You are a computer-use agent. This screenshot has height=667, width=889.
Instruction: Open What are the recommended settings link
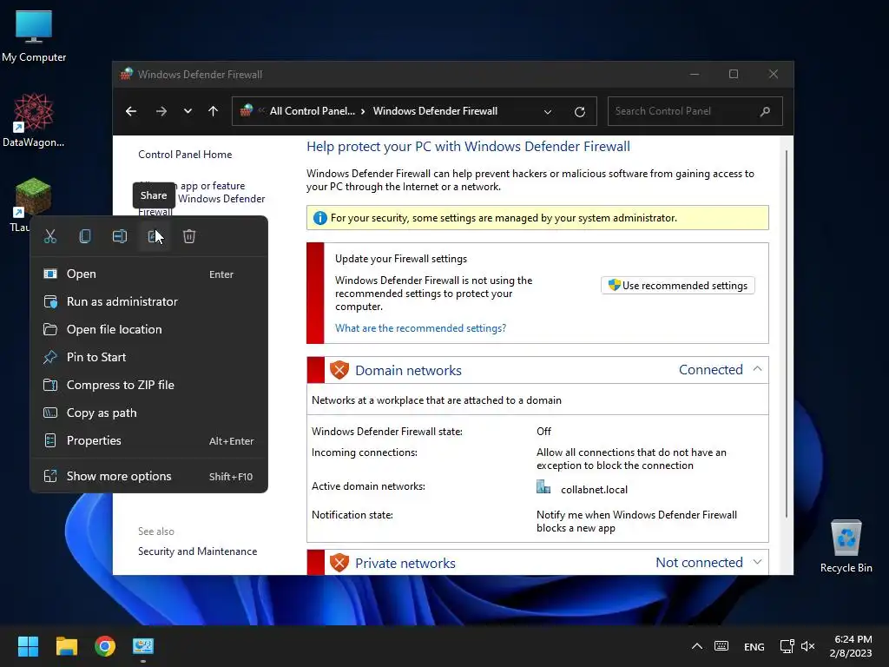(x=420, y=327)
